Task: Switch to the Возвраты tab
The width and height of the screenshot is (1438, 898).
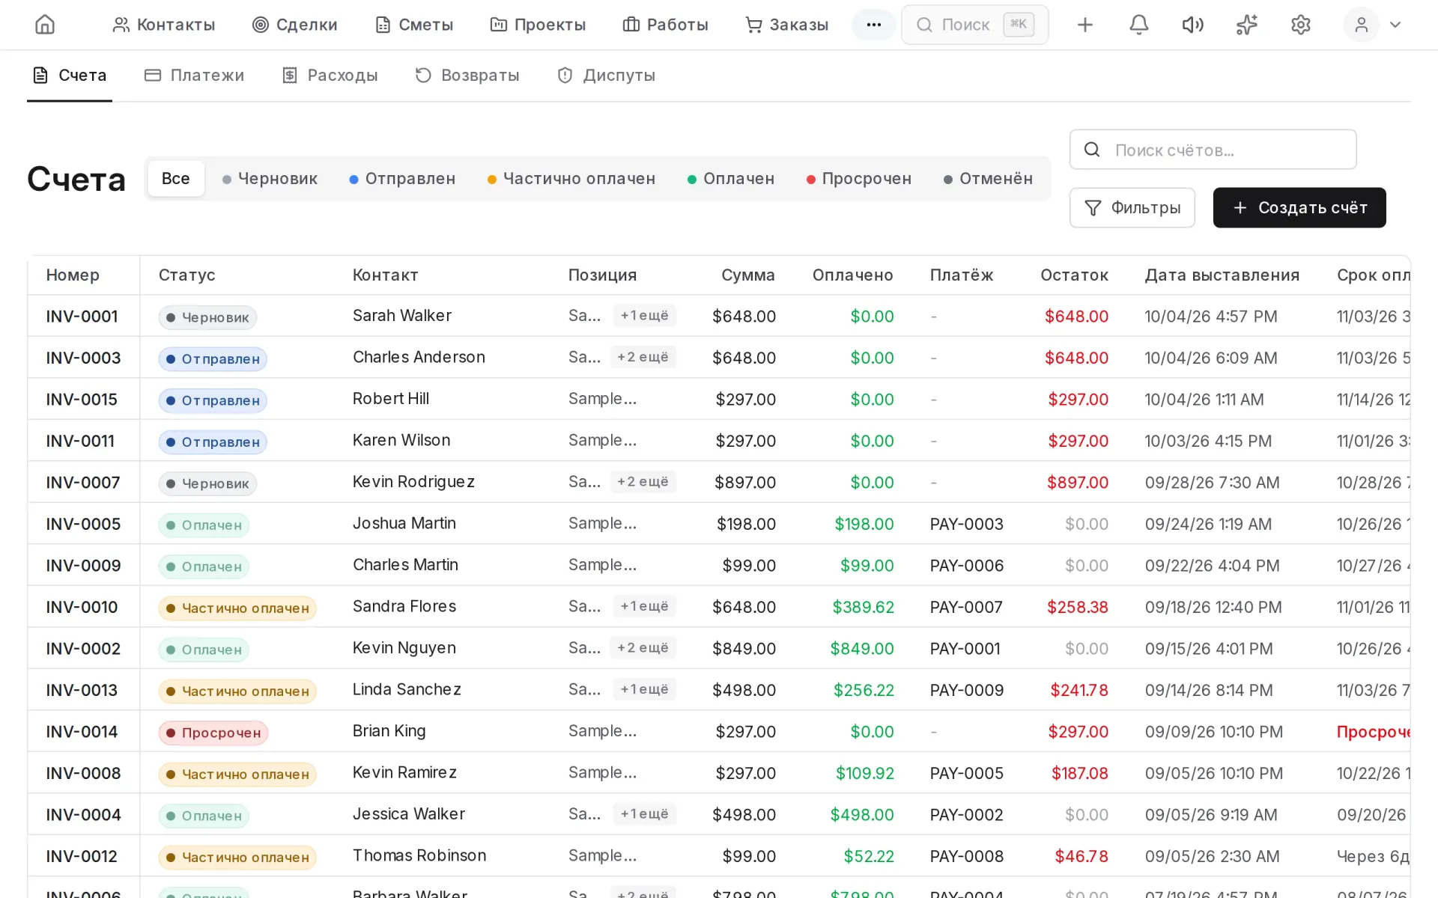Action: [x=467, y=75]
